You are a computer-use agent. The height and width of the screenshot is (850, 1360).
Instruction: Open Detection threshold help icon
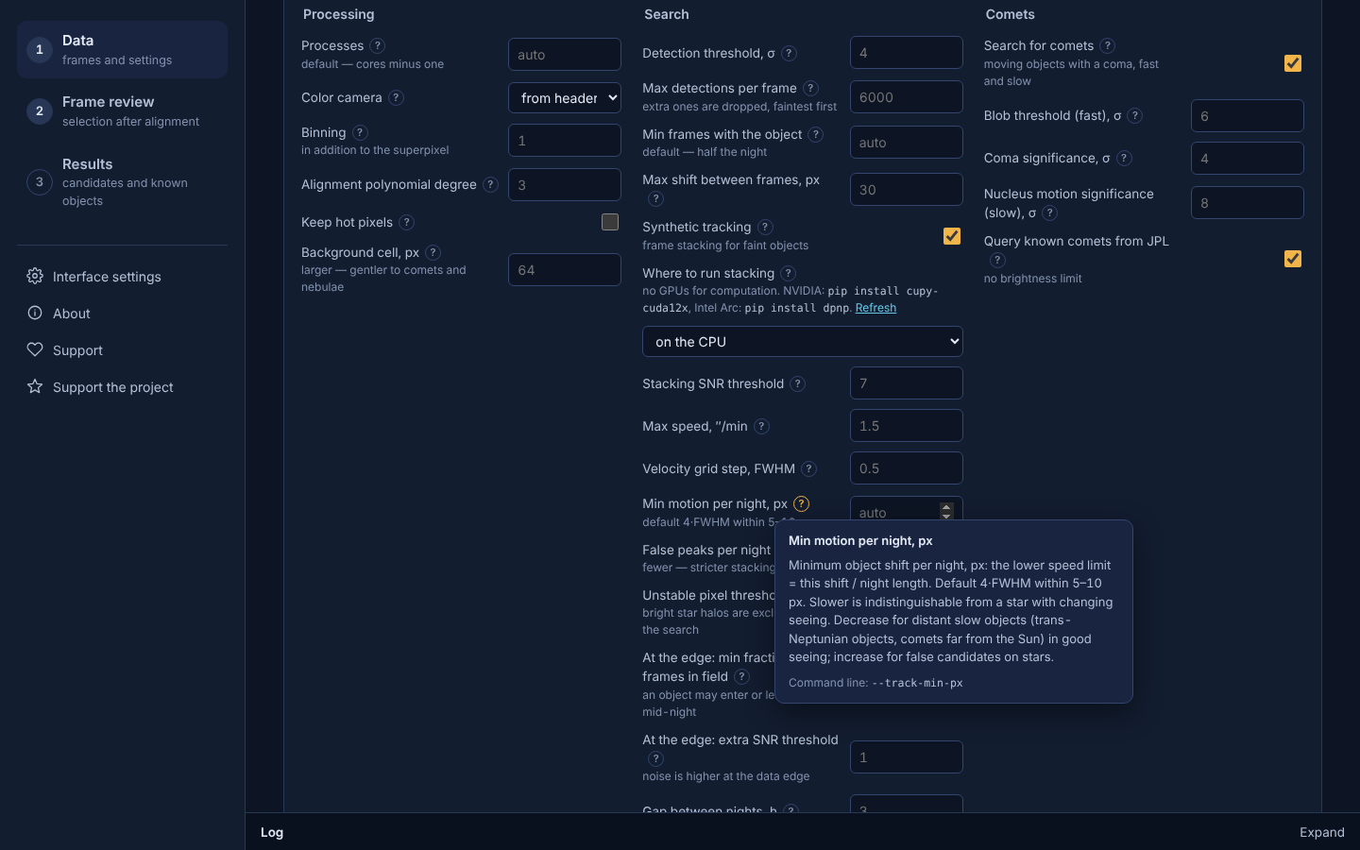pos(790,53)
